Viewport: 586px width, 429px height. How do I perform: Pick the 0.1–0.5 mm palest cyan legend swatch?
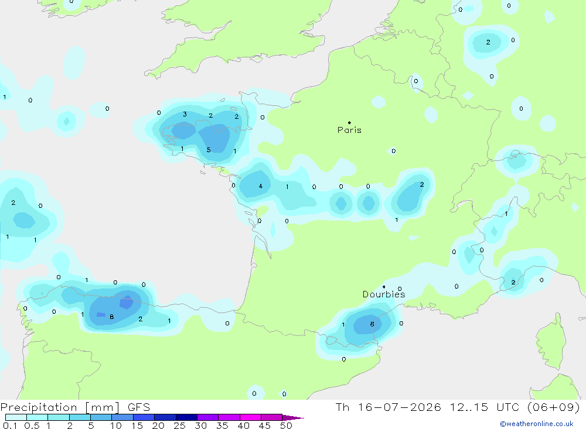point(16,417)
